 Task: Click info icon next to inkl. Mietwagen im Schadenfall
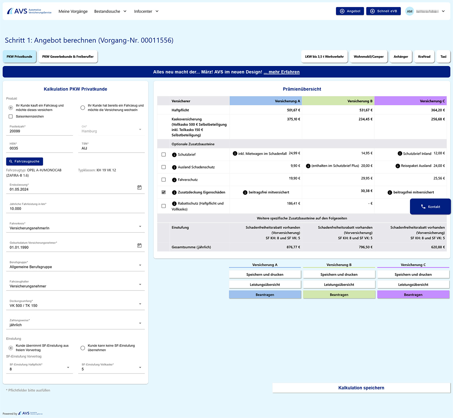click(235, 153)
